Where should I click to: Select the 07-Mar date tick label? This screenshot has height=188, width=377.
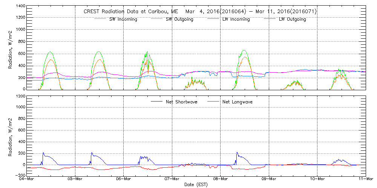pyautogui.click(x=172, y=179)
